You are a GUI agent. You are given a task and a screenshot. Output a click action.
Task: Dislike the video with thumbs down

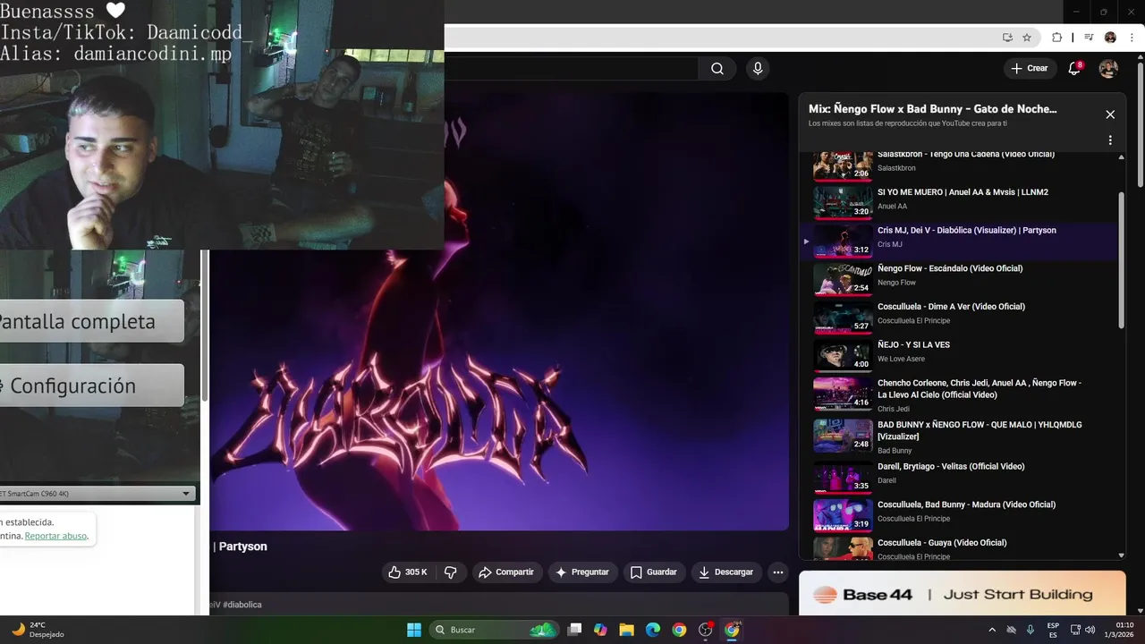click(x=451, y=572)
